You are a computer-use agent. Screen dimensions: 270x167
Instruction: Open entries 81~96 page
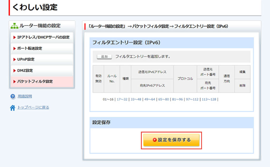coord(177,99)
